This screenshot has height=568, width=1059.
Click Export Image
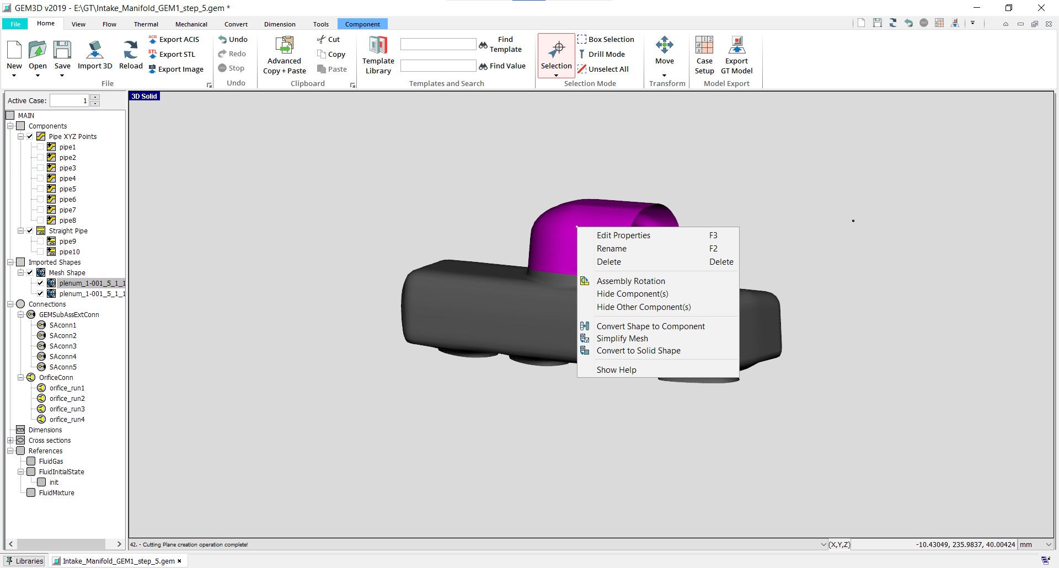(176, 69)
